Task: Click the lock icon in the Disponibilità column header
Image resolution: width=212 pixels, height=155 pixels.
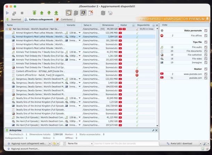Action: click(x=154, y=25)
